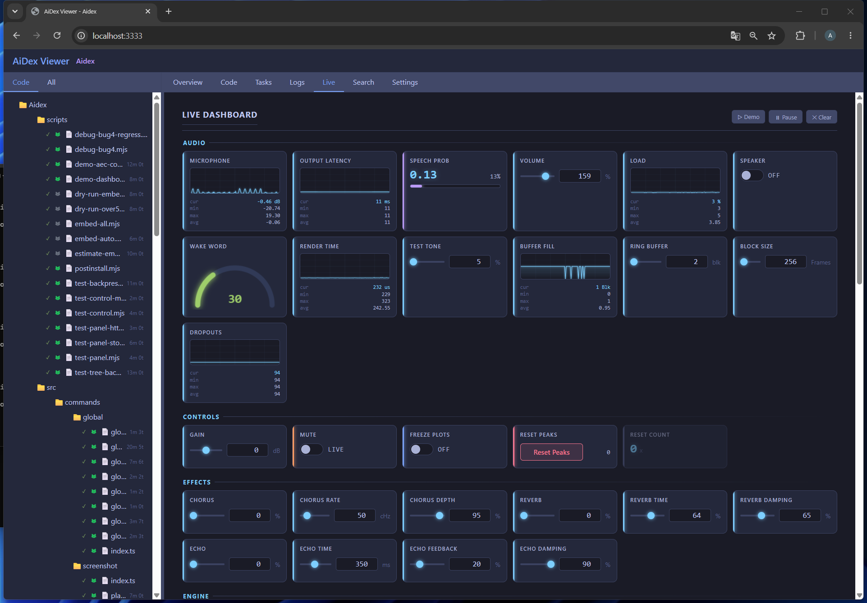Image resolution: width=867 pixels, height=603 pixels.
Task: Adjust the Ring Buffer slider
Action: (x=646, y=262)
